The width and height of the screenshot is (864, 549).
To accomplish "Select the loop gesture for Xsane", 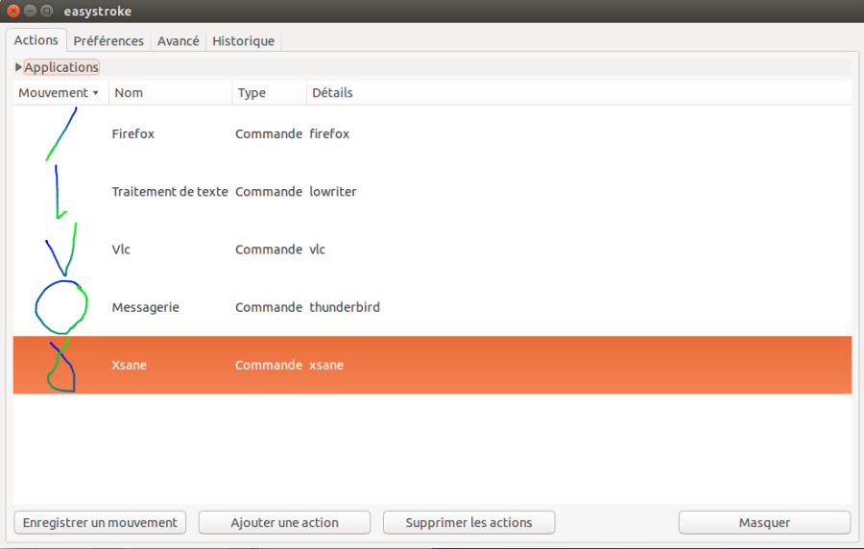I will click(x=61, y=365).
